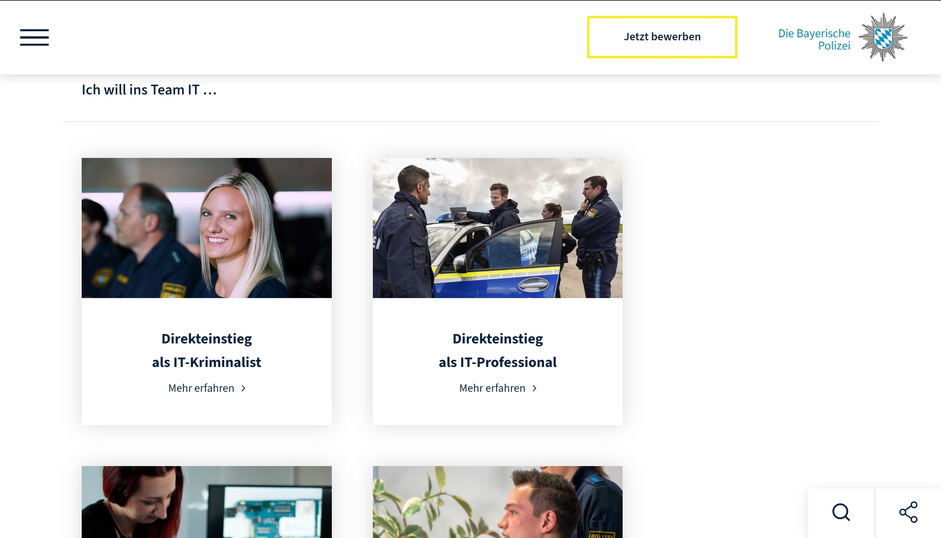Open the smiling blonde woman photo
Image resolution: width=941 pixels, height=538 pixels.
point(207,228)
